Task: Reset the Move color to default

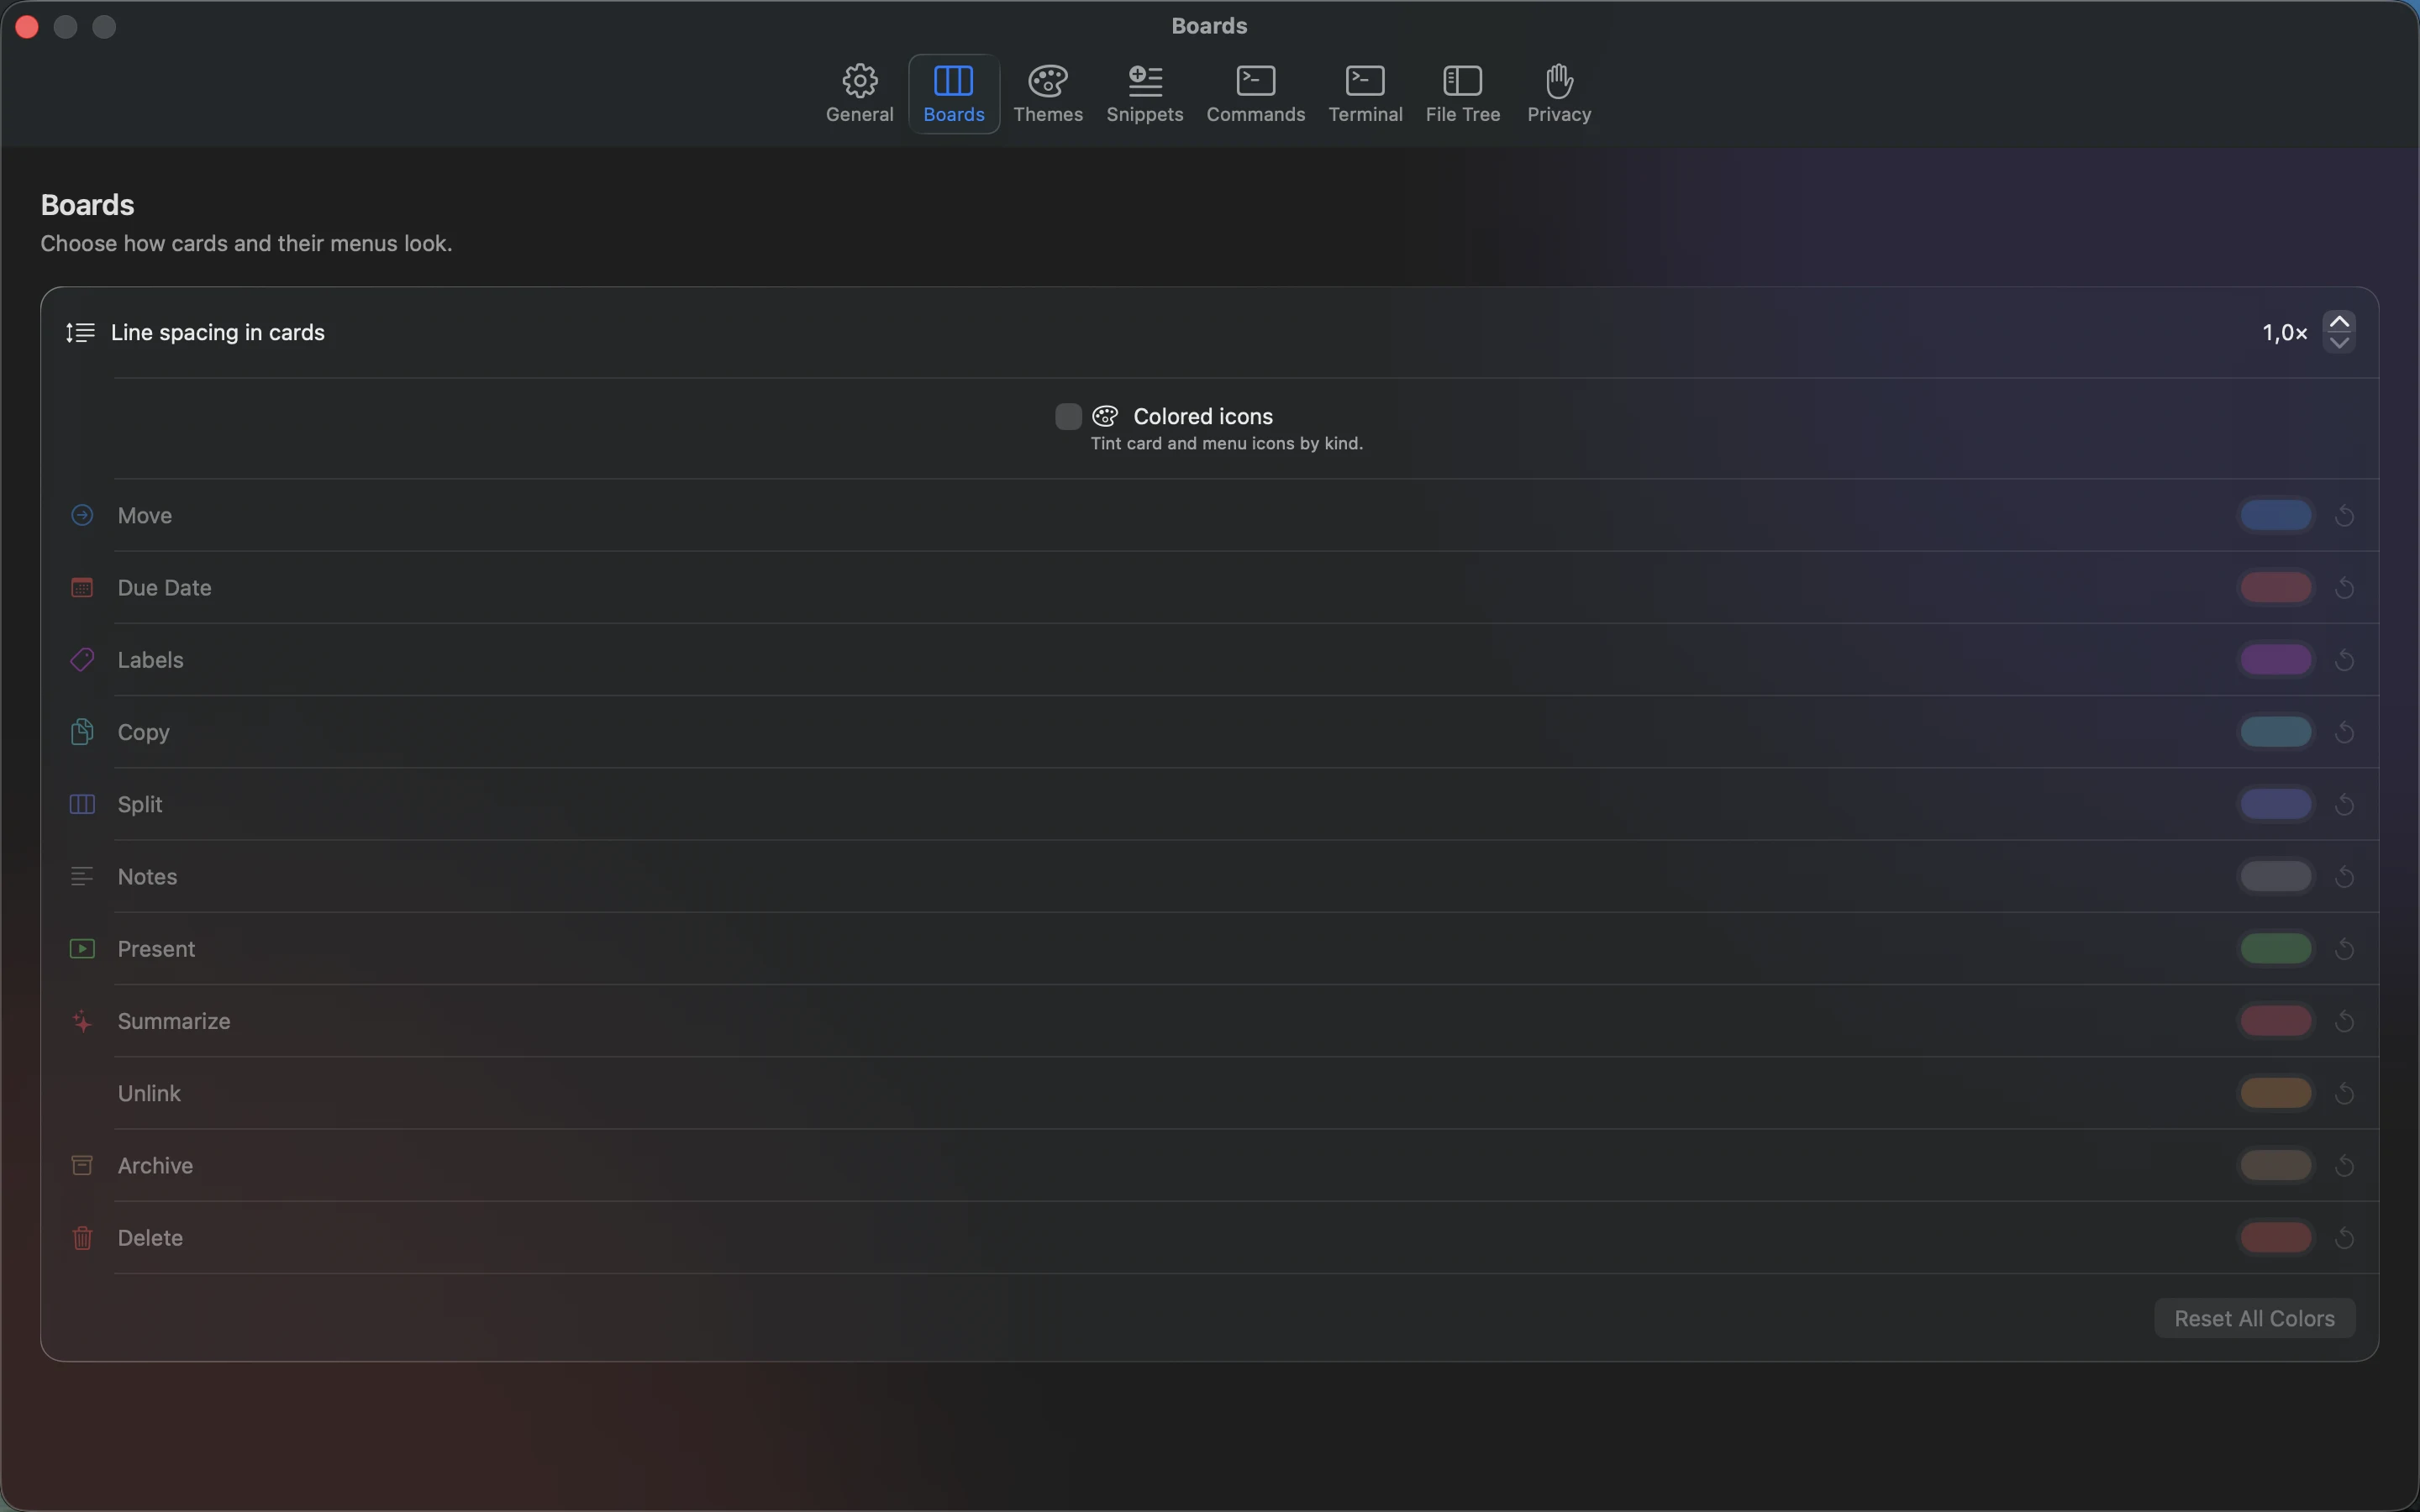Action: click(x=2344, y=516)
